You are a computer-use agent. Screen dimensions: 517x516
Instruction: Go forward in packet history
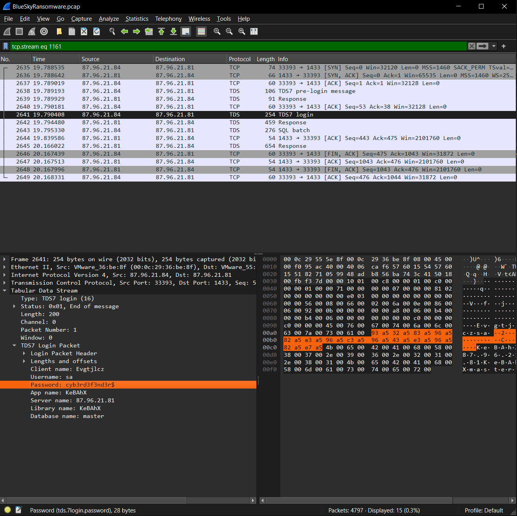[137, 31]
